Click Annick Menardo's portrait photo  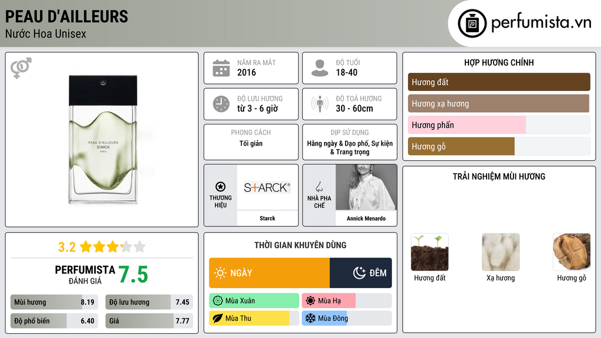click(x=366, y=187)
